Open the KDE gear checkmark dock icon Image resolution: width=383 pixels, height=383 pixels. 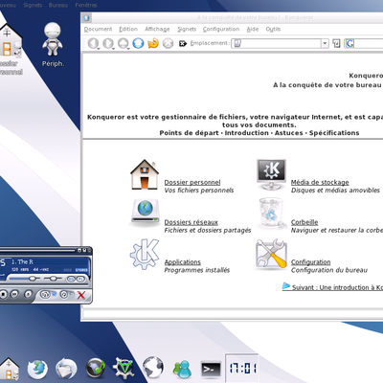124,369
